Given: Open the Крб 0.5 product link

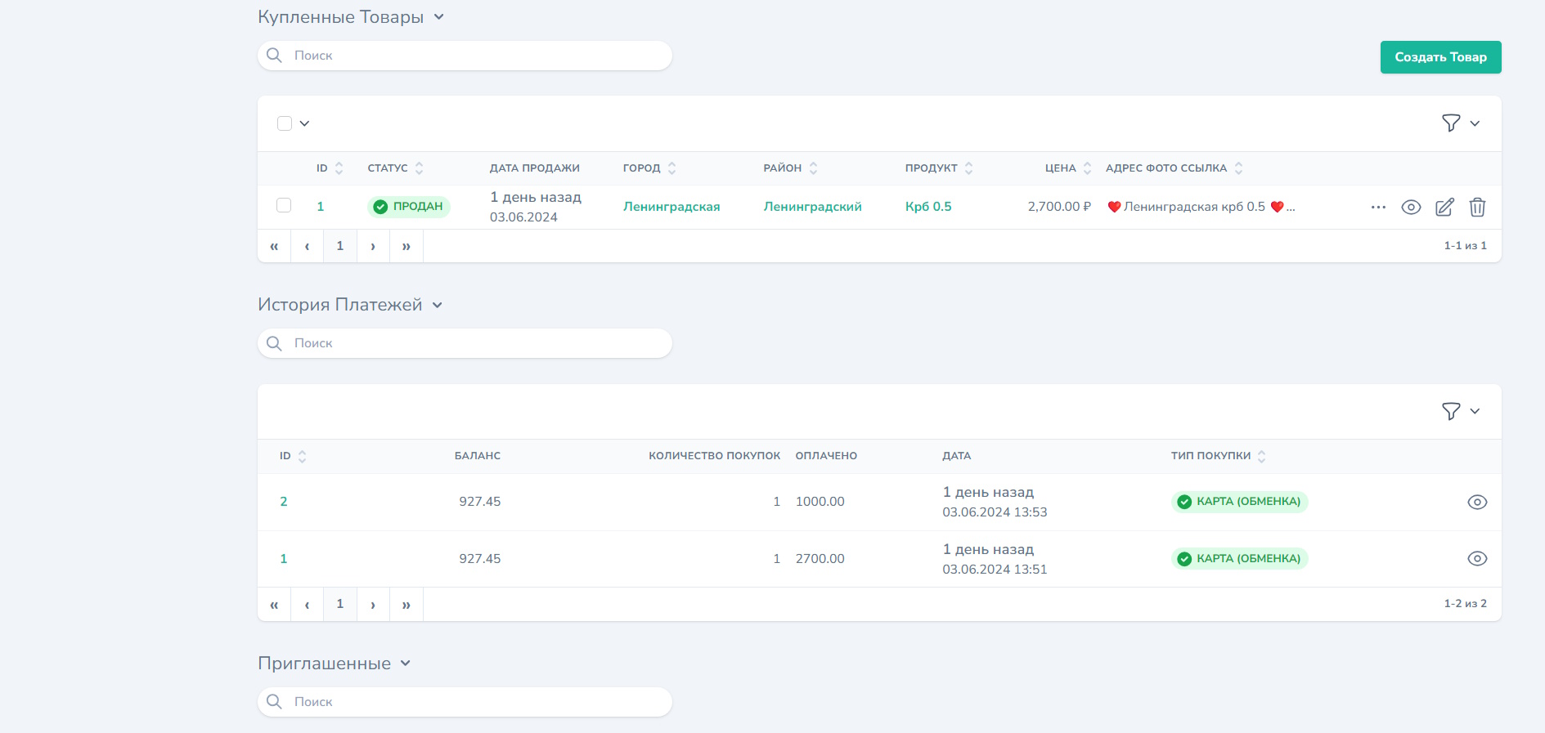Looking at the screenshot, I should point(928,207).
